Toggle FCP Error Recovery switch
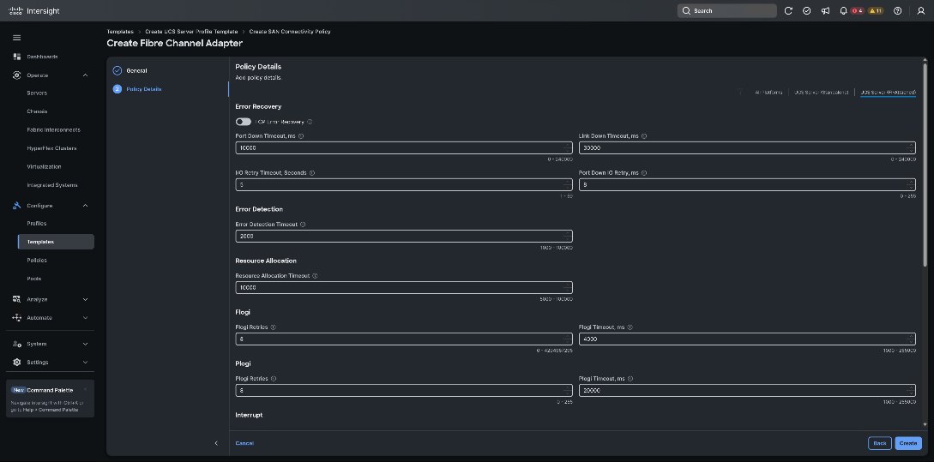Image resolution: width=934 pixels, height=462 pixels. (x=243, y=122)
